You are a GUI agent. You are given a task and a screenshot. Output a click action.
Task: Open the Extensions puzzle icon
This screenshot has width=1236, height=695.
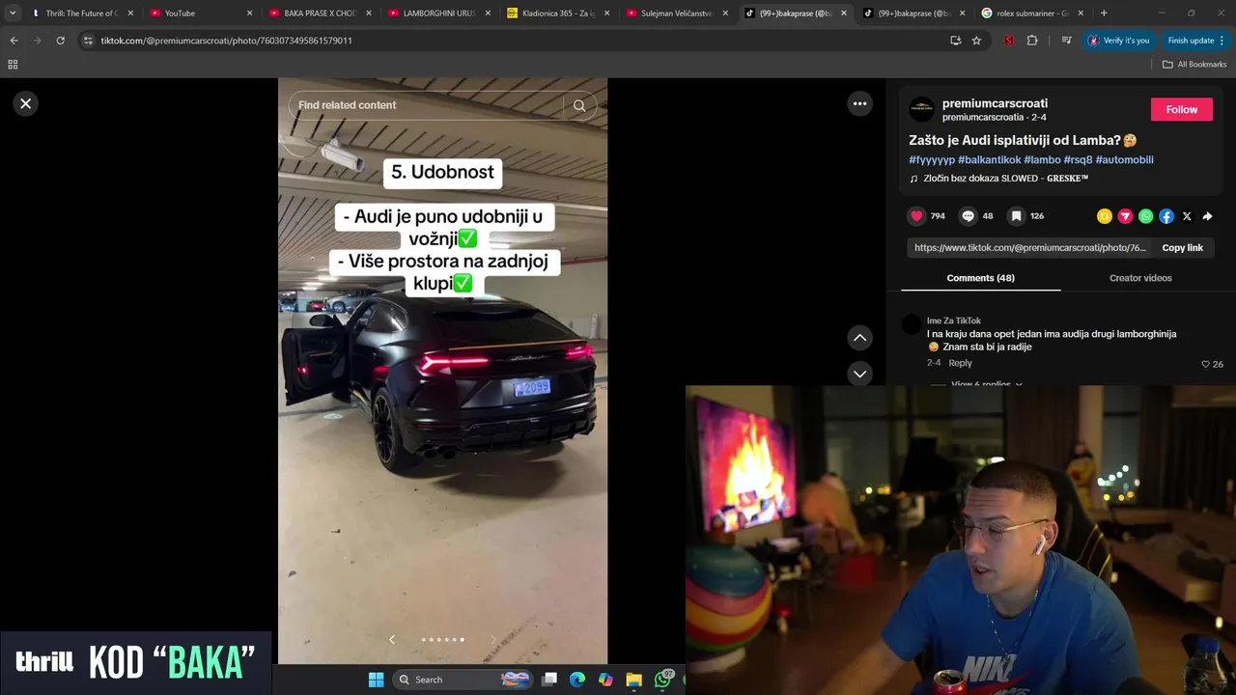click(1032, 41)
